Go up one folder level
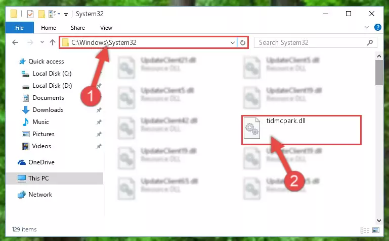The width and height of the screenshot is (389, 241). pyautogui.click(x=52, y=42)
